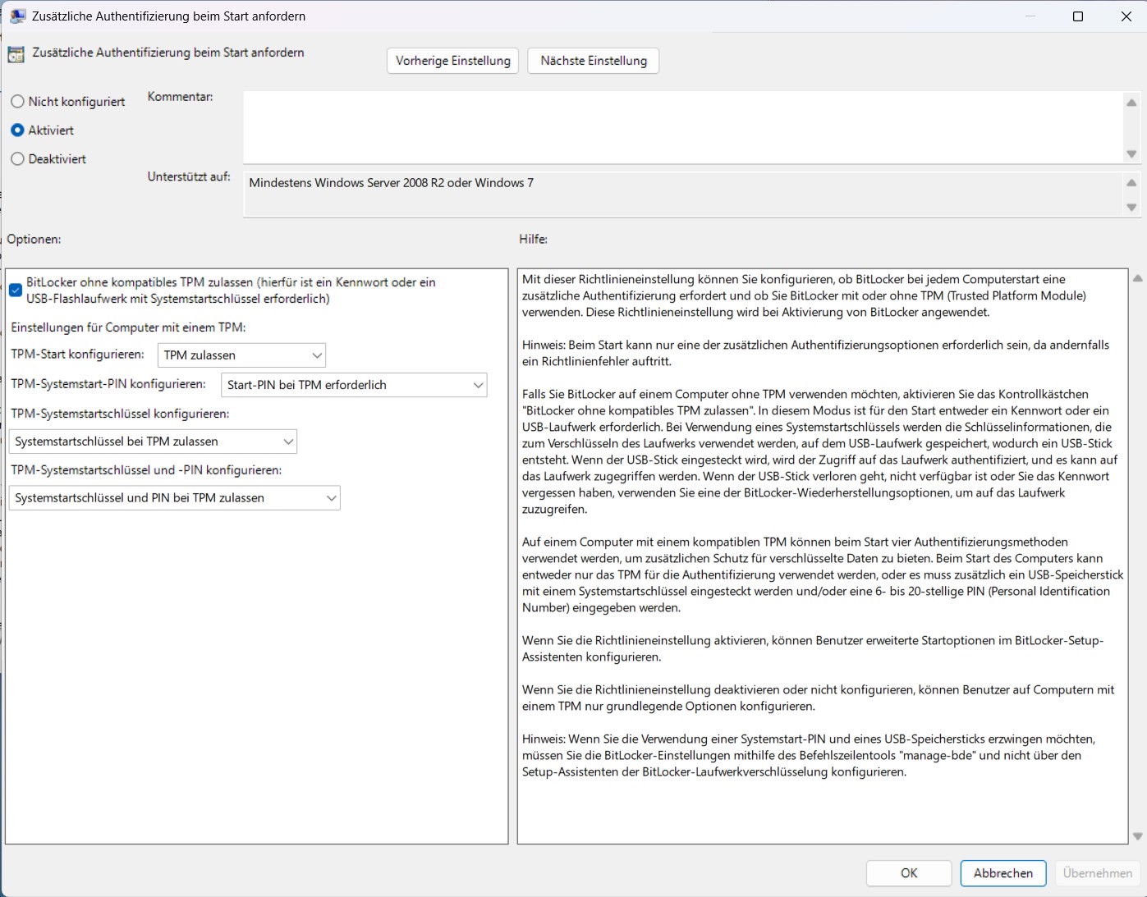
Task: Click the Unterstützt auf scroll-down arrow
Action: 1131,208
